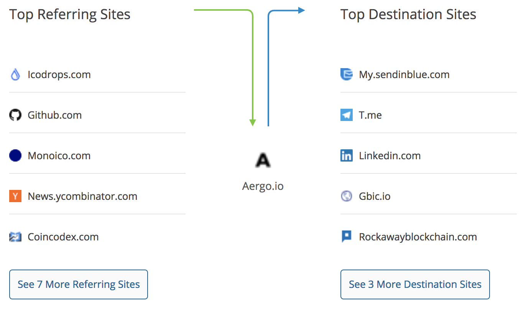This screenshot has width=526, height=317.
Task: Click the Coincodex favicon
Action: pyautogui.click(x=15, y=237)
